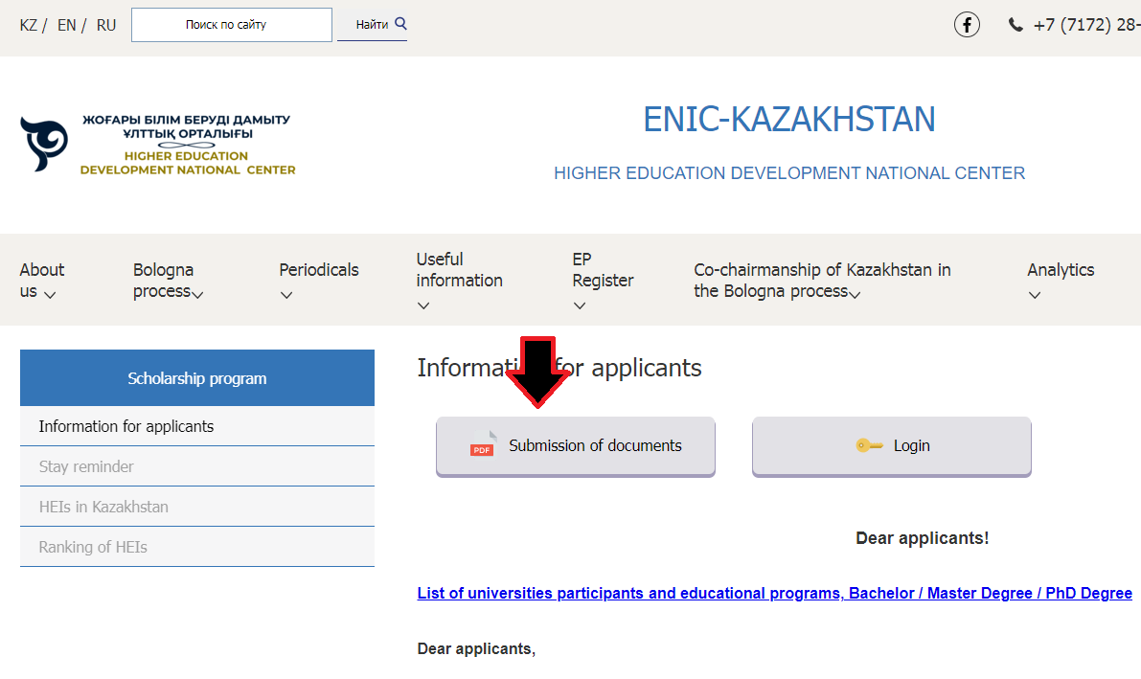Image resolution: width=1141 pixels, height=679 pixels.
Task: Expand the chevron next to About us
Action: pos(50,295)
